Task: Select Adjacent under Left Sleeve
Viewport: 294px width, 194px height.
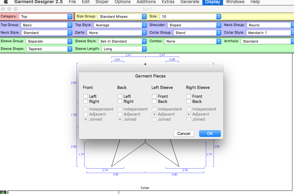Action: pos(154,114)
